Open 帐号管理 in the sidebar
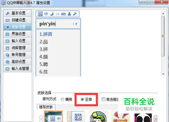Screen dimensions: 169x122 [17, 55]
